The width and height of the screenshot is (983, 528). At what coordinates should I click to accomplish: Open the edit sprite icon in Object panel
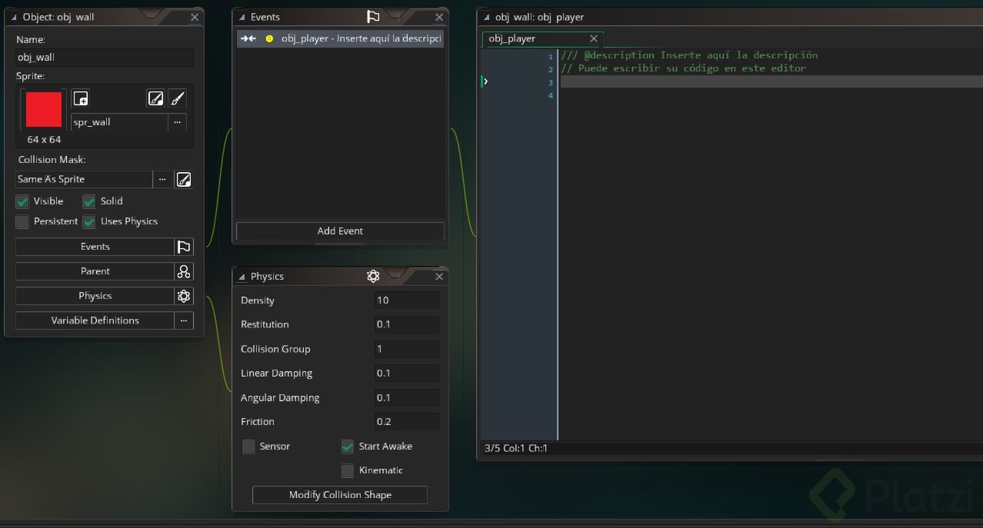pyautogui.click(x=155, y=98)
